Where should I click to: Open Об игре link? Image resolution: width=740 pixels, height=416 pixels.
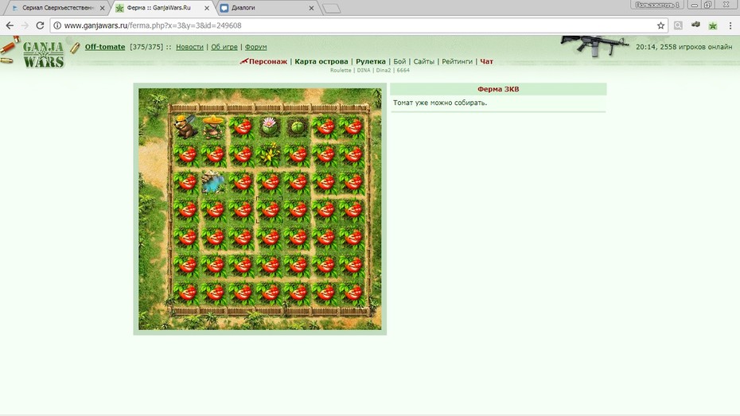[x=224, y=47]
